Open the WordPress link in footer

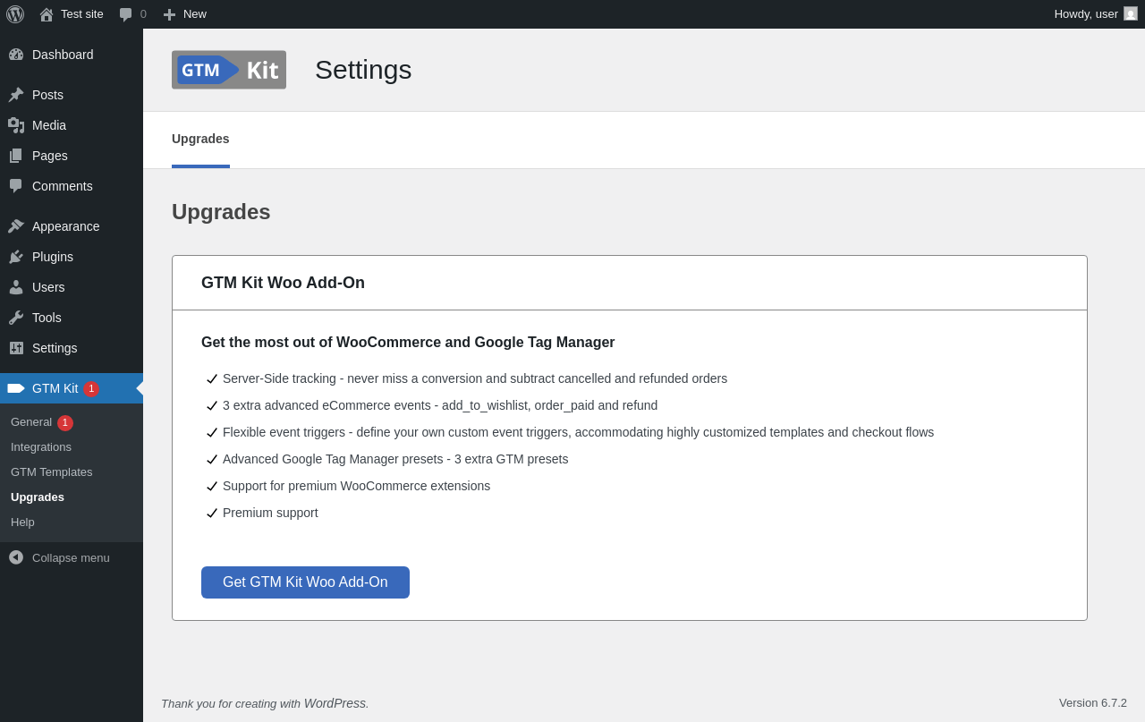tap(335, 703)
